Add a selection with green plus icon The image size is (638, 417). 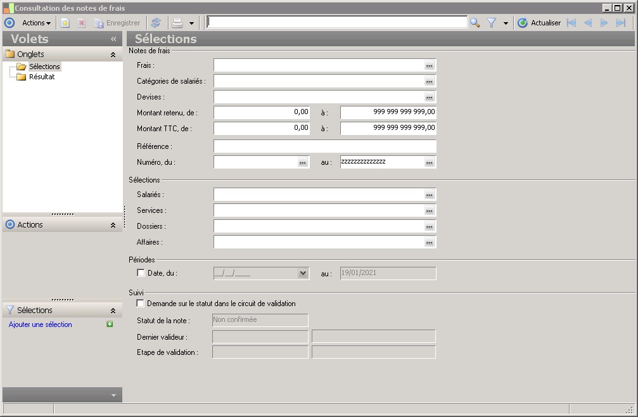click(110, 324)
